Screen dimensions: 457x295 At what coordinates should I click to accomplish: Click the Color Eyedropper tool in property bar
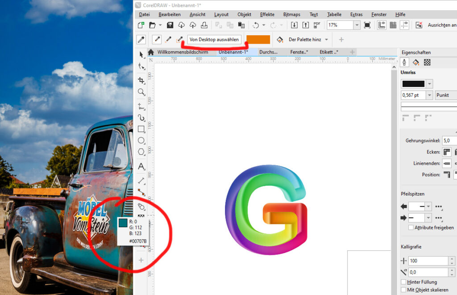[141, 39]
